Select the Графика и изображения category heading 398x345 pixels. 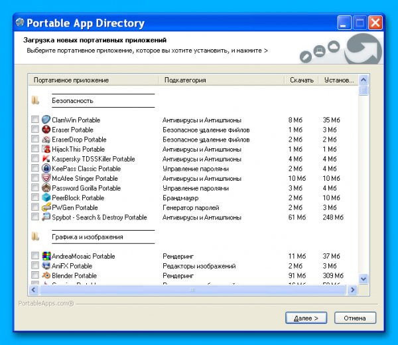pos(88,237)
